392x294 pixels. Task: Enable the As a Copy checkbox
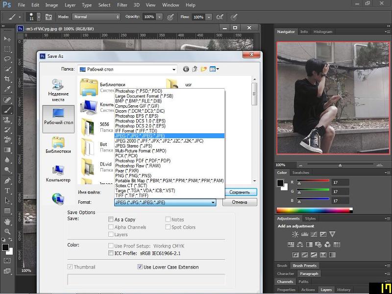point(111,220)
